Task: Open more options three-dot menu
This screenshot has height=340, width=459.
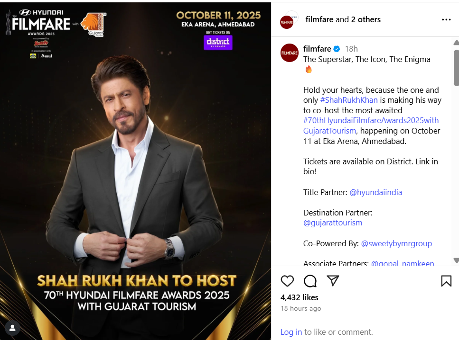Action: point(446,19)
